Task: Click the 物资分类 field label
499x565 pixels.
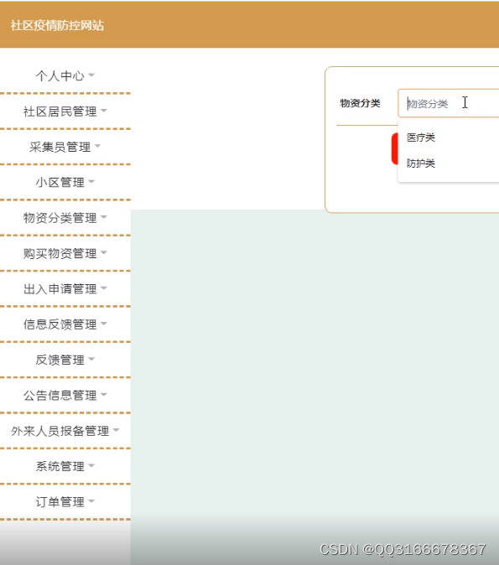Action: (x=360, y=103)
